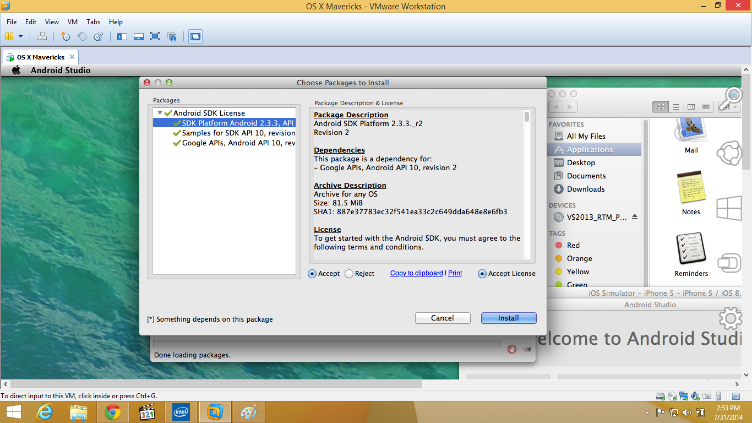Click the Print link

tap(455, 273)
